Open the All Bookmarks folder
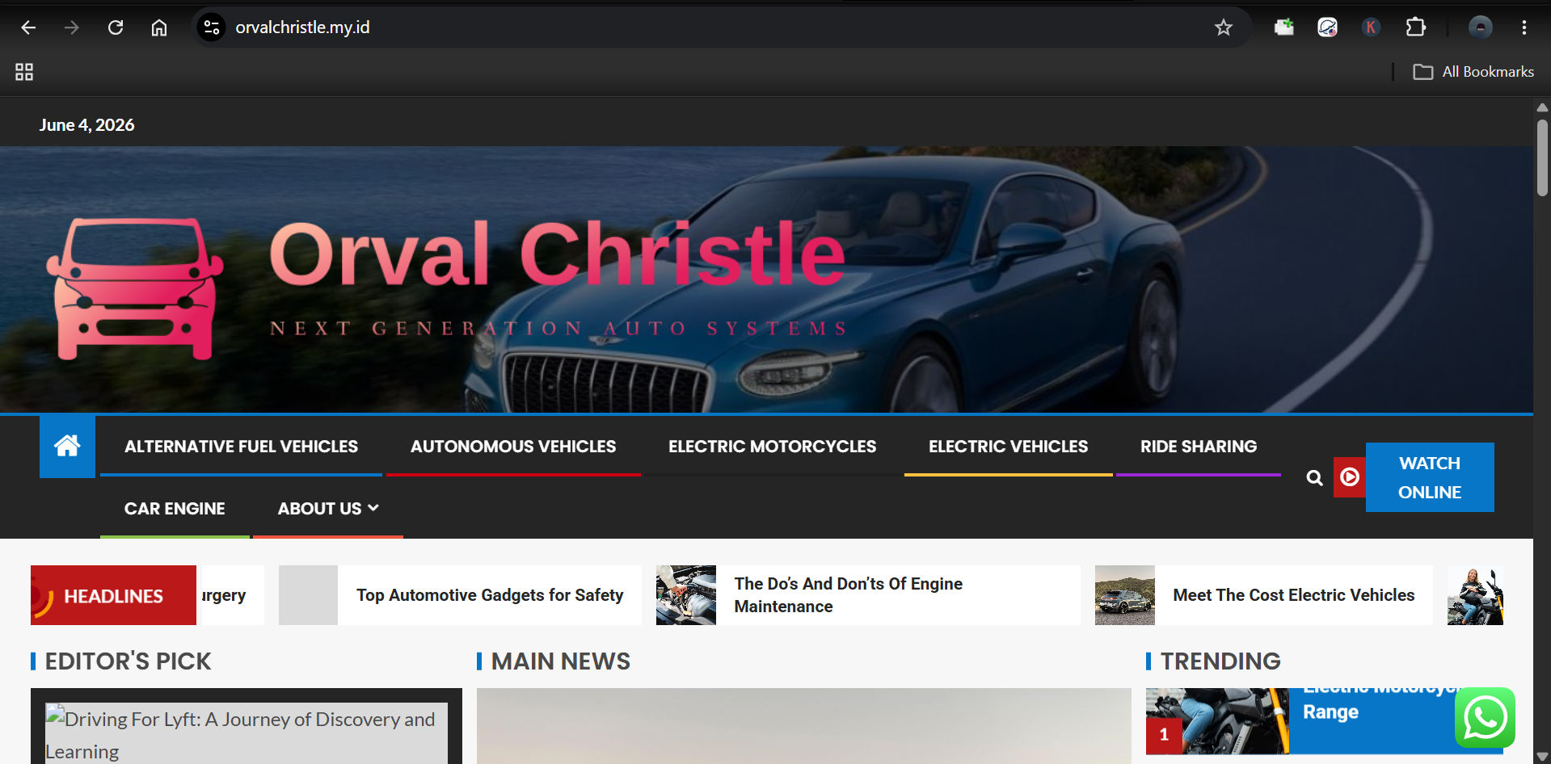 (x=1473, y=72)
